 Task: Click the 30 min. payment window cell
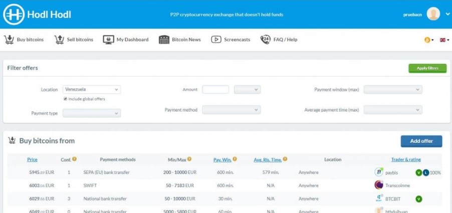[225, 199]
